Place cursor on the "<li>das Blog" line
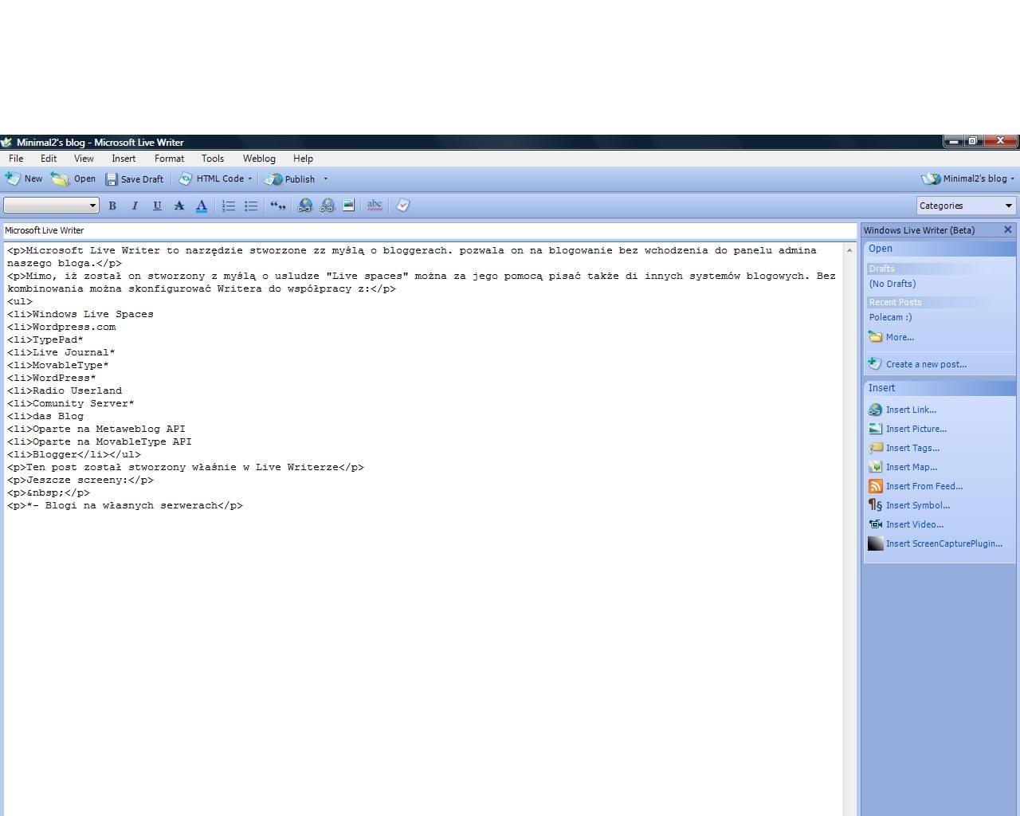The height and width of the screenshot is (816, 1020). [45, 416]
